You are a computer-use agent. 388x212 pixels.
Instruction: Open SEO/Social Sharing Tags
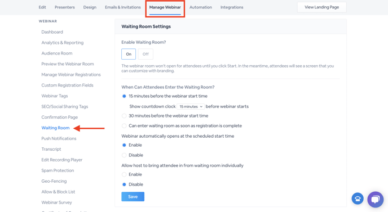(x=65, y=106)
